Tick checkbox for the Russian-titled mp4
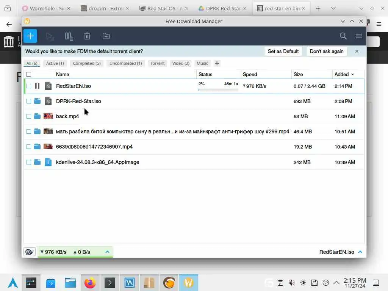This screenshot has width=388, height=291. click(x=29, y=131)
